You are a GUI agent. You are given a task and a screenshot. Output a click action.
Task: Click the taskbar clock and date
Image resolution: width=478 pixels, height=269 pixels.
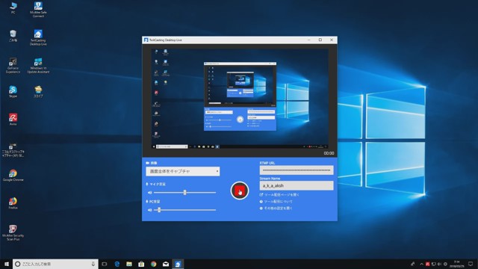click(x=456, y=264)
